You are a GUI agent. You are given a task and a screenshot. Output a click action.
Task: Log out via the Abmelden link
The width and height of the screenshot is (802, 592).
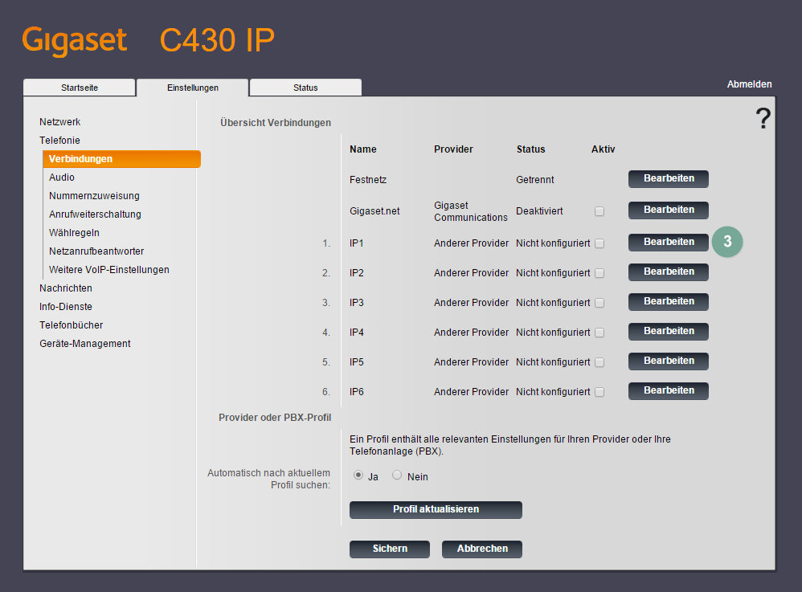click(x=749, y=84)
